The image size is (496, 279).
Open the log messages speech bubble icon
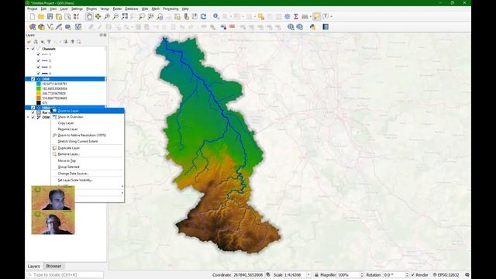pyautogui.click(x=467, y=275)
